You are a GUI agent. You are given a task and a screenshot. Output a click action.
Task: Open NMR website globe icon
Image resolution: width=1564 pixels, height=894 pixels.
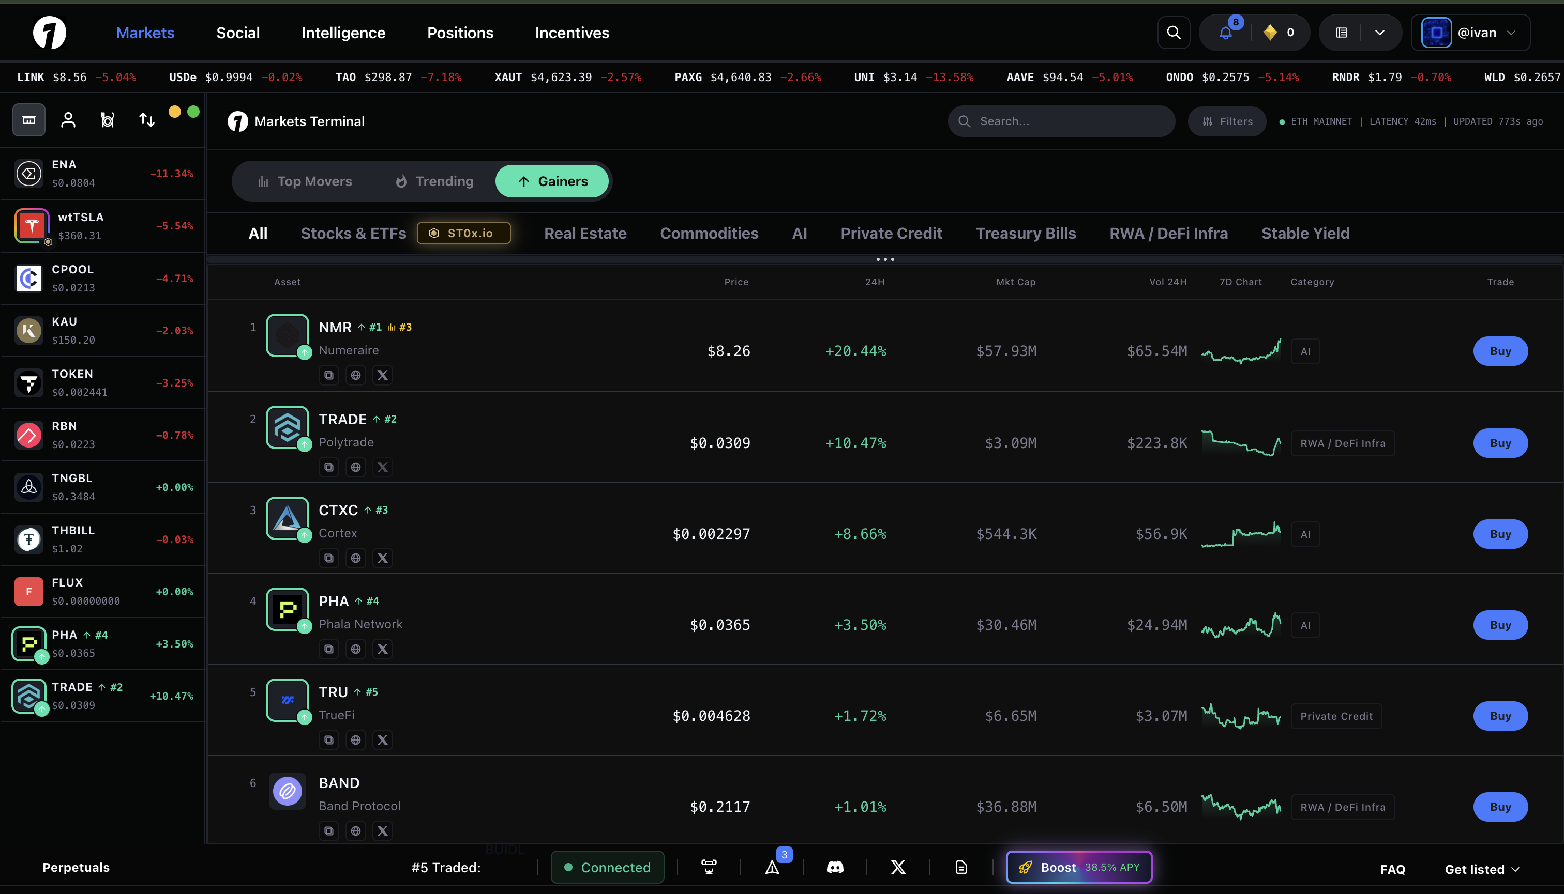coord(356,375)
